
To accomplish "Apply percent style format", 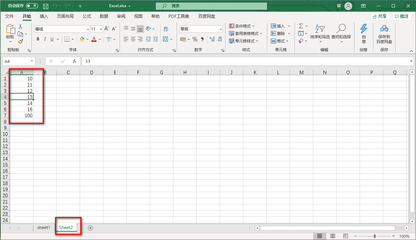I will 195,39.
